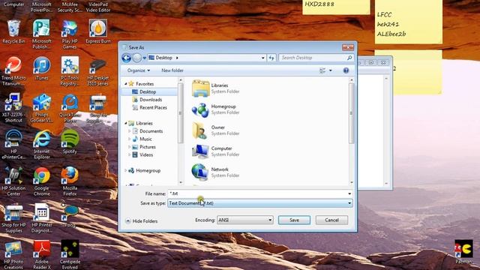Launch Pacman desktop icon
480x270 pixels.
click(x=463, y=252)
